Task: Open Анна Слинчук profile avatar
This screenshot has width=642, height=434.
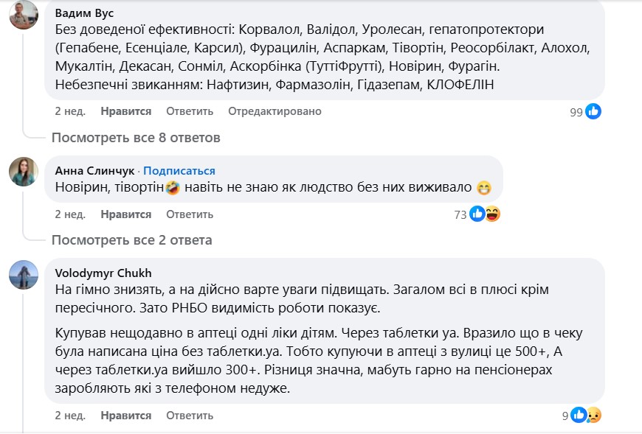Action: (24, 172)
